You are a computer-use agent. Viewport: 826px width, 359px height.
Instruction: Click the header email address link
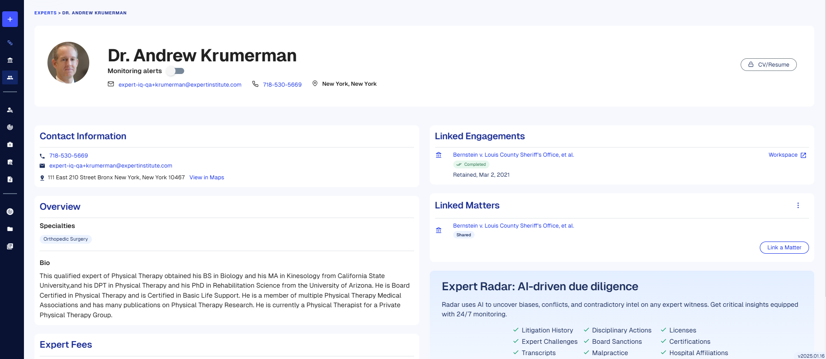tap(179, 85)
